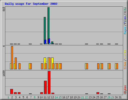Click the day '5' axis label
Viewport: 128px width, 100px height.
23,97
